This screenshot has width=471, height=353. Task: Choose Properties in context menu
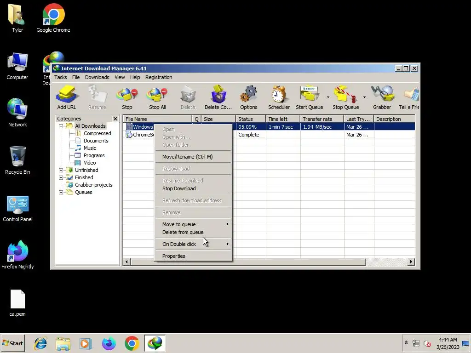point(194,256)
